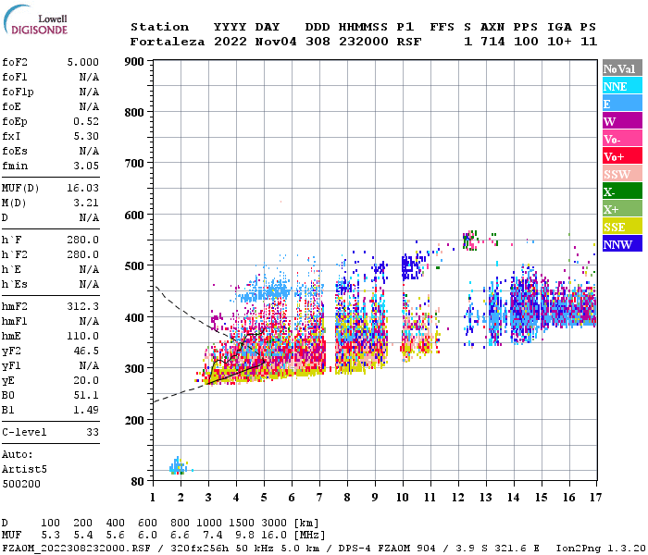The image size is (648, 555).
Task: Click the foF1 row label
Action: (x=15, y=77)
